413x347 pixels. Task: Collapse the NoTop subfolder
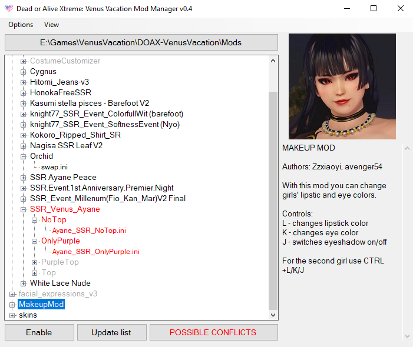pyautogui.click(x=35, y=220)
